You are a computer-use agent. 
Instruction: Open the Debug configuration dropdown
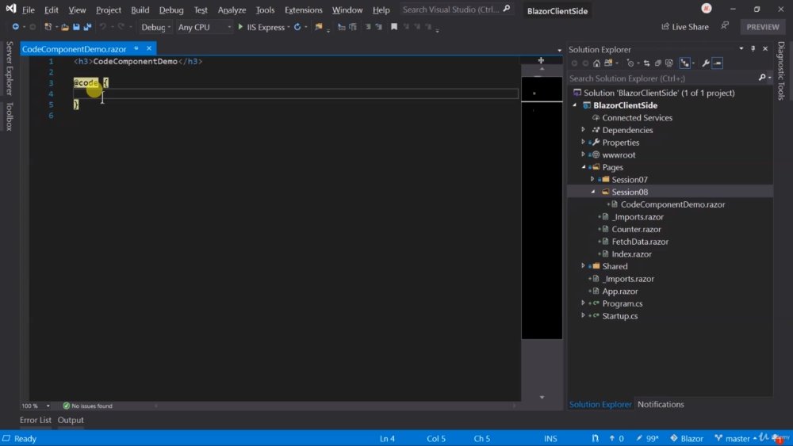coord(155,27)
